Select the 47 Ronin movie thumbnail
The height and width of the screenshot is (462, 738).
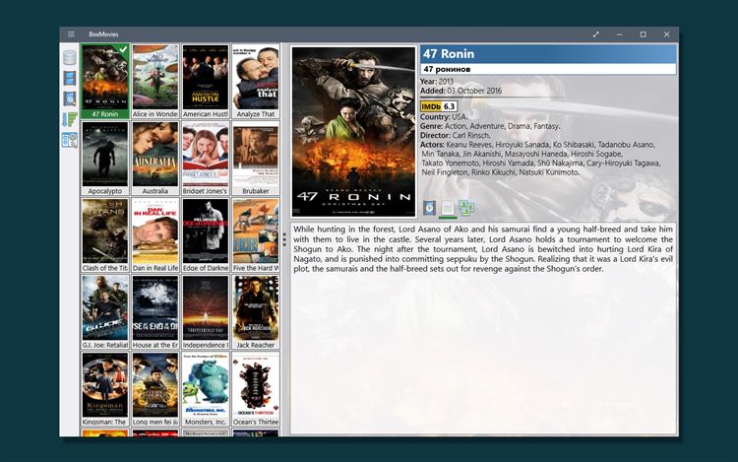105,81
